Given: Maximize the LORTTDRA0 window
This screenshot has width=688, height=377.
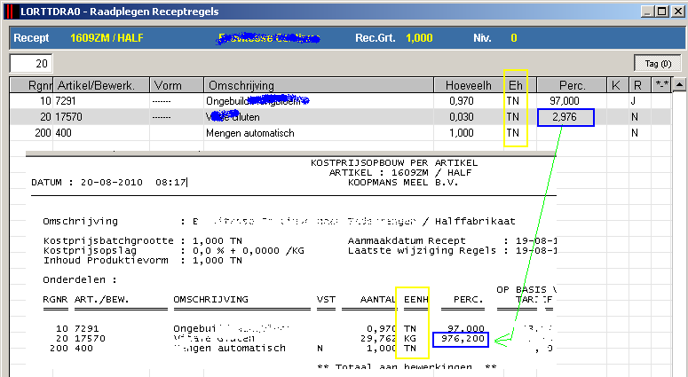Looking at the screenshot, I should [x=662, y=12].
